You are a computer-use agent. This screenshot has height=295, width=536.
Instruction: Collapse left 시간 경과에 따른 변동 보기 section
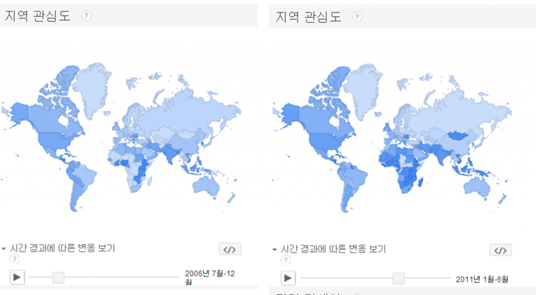pyautogui.click(x=4, y=249)
